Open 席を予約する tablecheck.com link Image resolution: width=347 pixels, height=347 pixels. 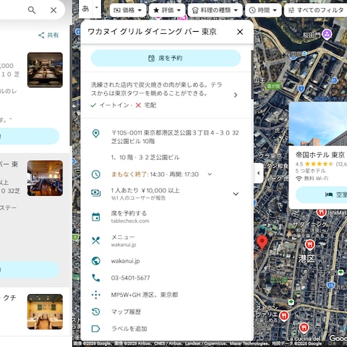(130, 217)
